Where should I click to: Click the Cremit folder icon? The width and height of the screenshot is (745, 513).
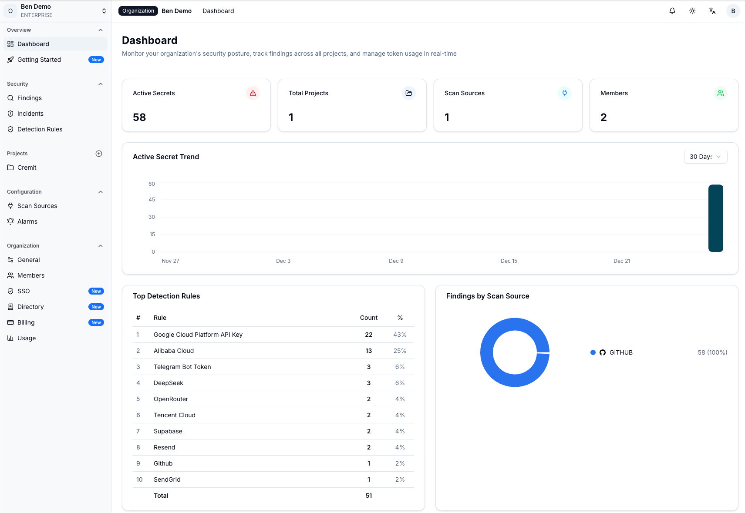pyautogui.click(x=10, y=168)
